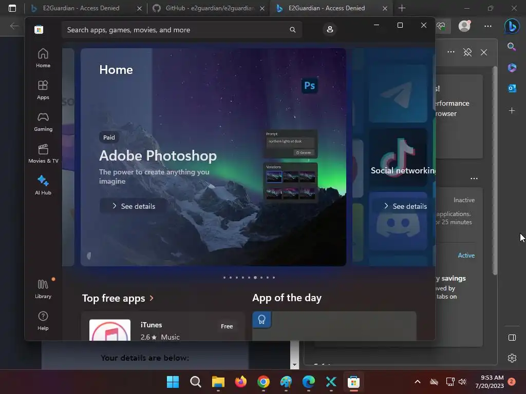
Task: Select the first carousel page dot
Action: coord(224,278)
